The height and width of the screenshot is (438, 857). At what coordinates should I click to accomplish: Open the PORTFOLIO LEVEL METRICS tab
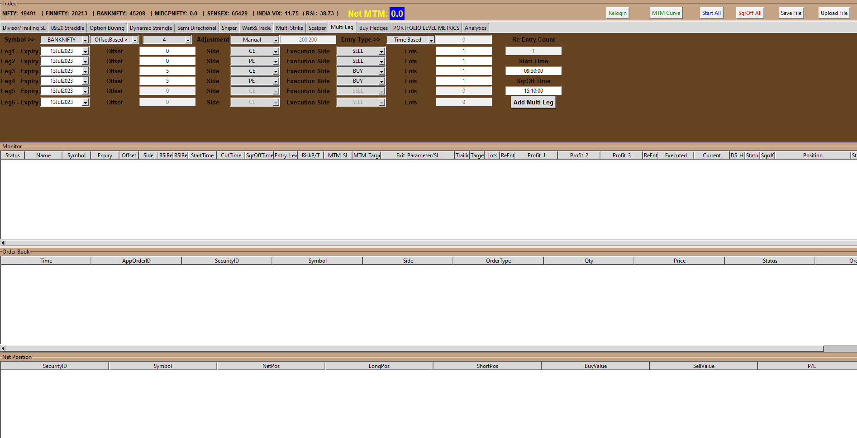[426, 28]
